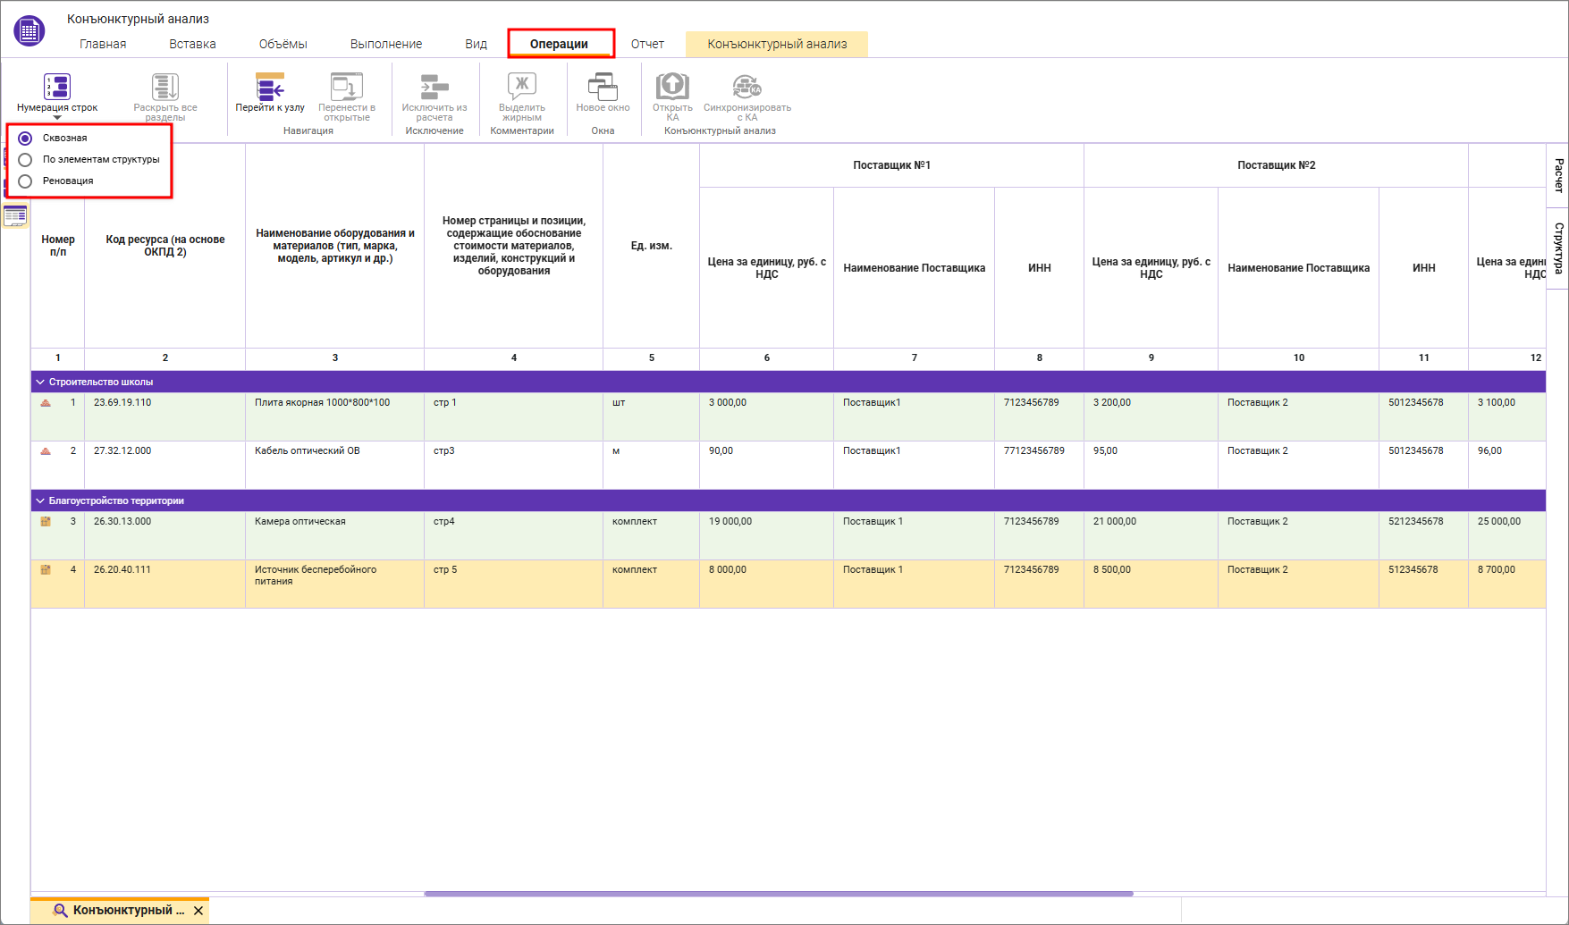
Task: Open the Структура side panel
Action: [1558, 248]
